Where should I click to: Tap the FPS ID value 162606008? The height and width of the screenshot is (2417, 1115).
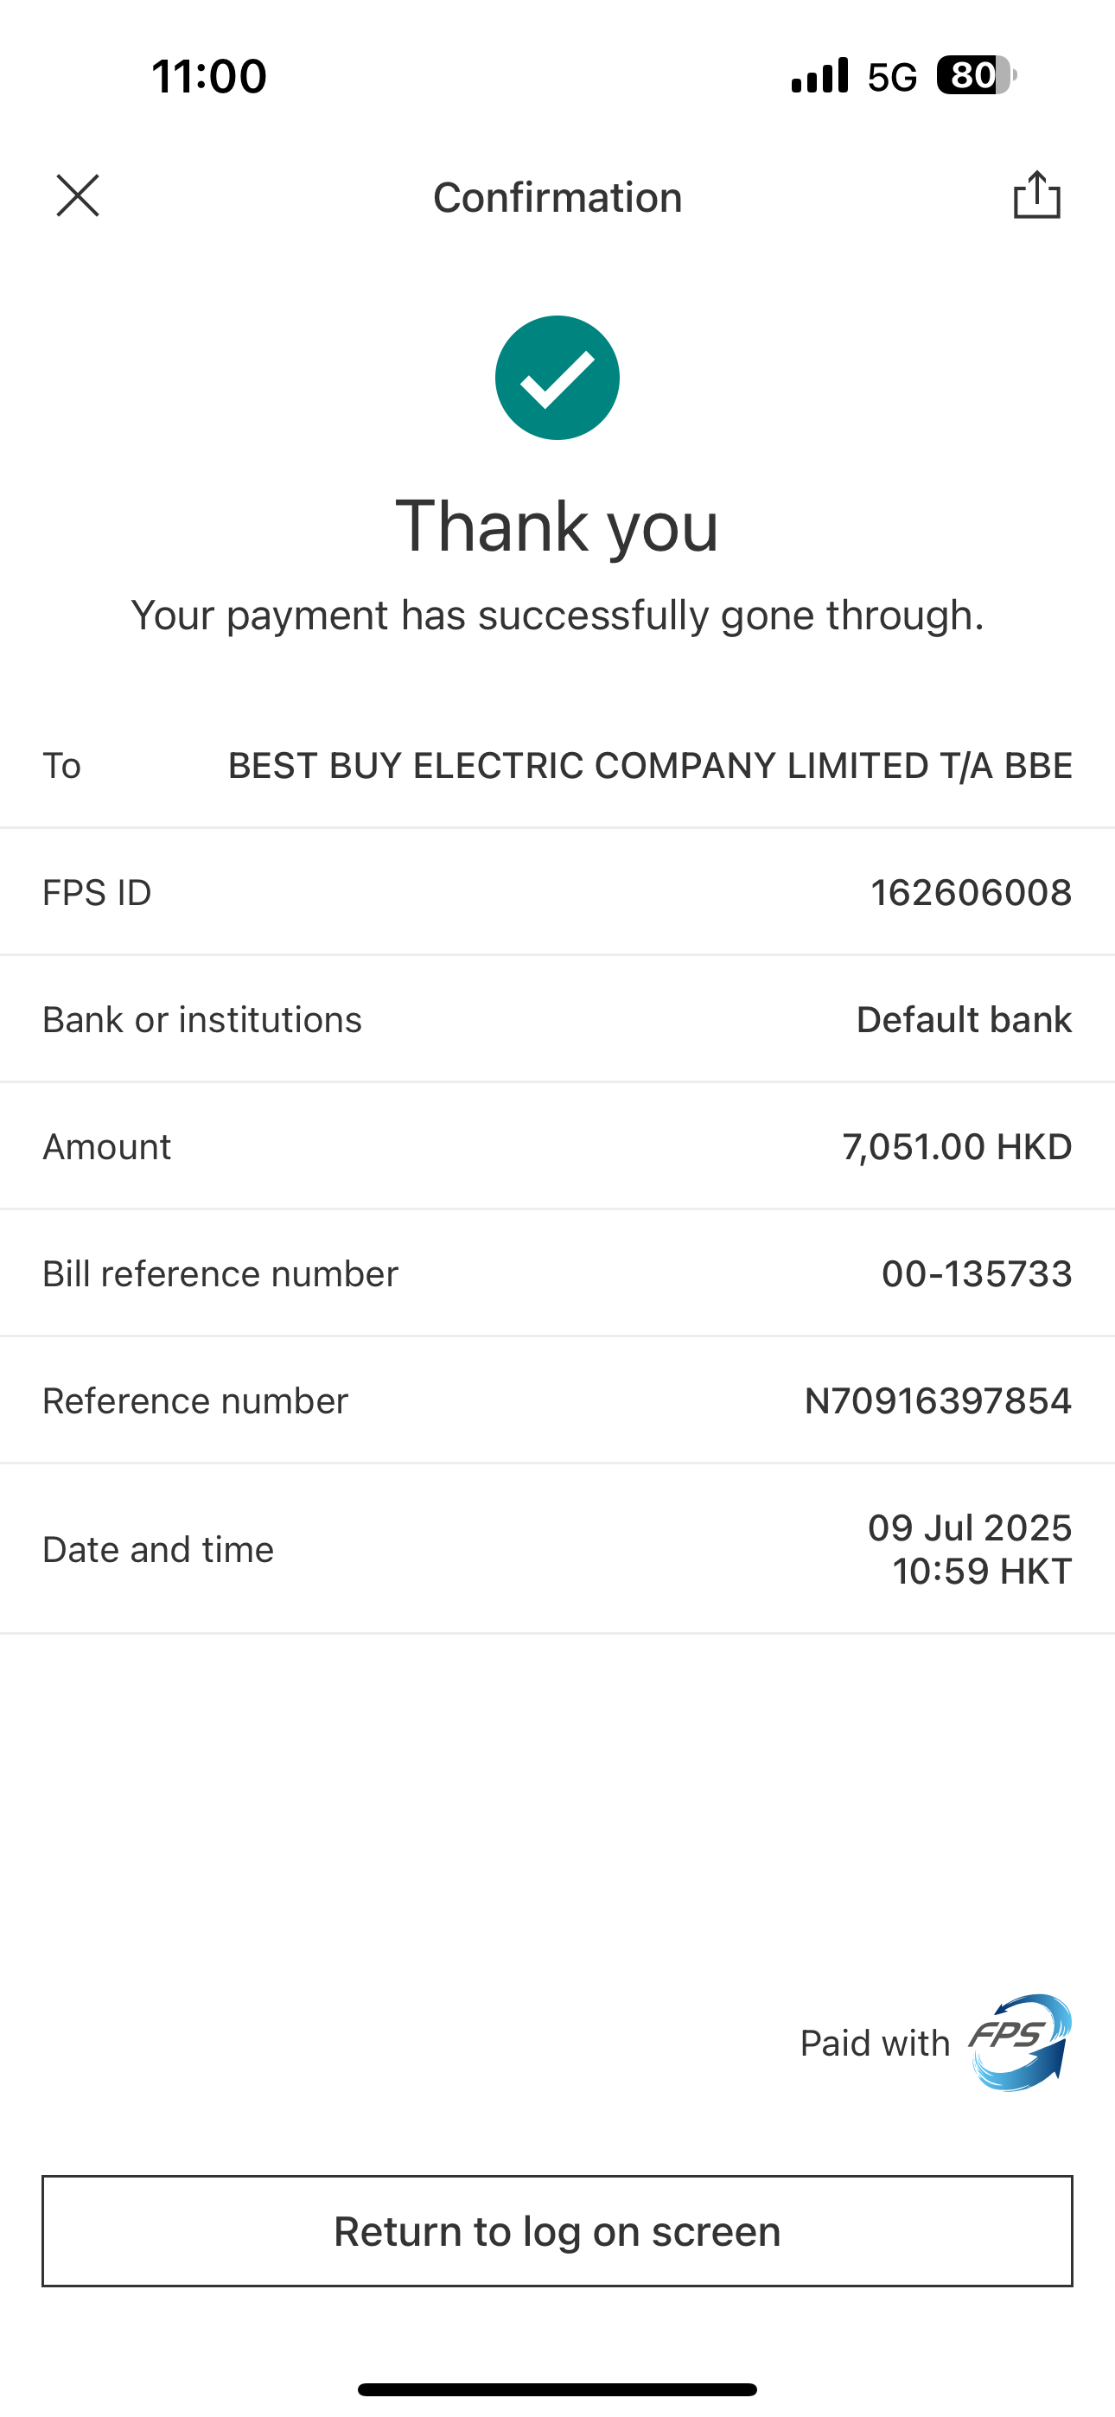(971, 892)
